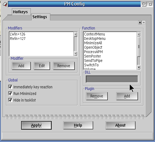Click the Function list scrollbar thumb
Image resolution: width=155 pixels, height=142 pixels.
(139, 47)
